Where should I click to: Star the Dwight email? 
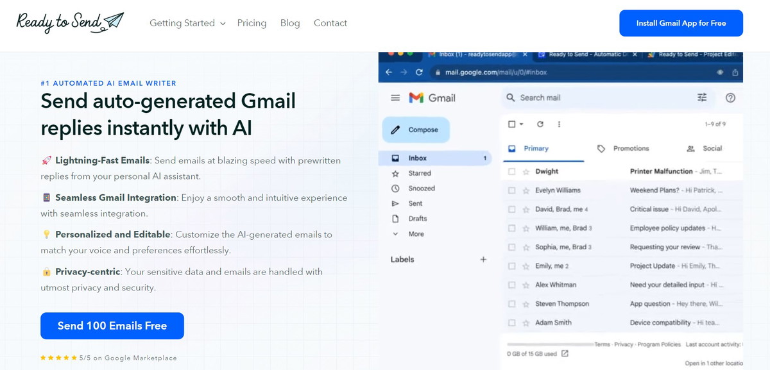(x=526, y=172)
